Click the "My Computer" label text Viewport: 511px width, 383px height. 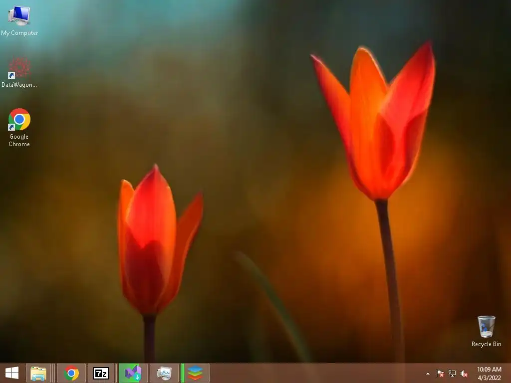(x=19, y=33)
